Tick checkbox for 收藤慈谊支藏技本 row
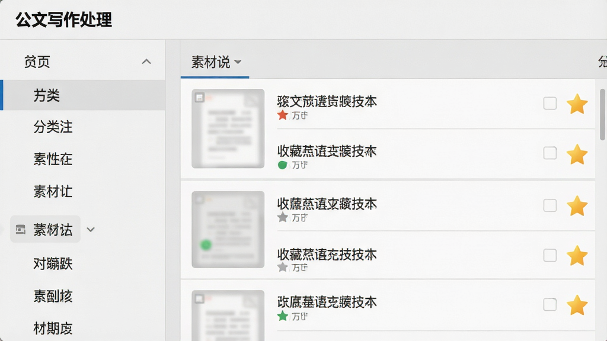This screenshot has height=341, width=607. 550,205
